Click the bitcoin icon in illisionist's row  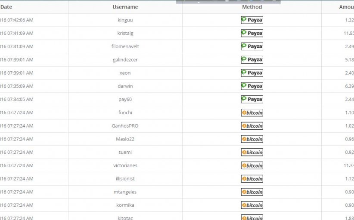click(252, 179)
